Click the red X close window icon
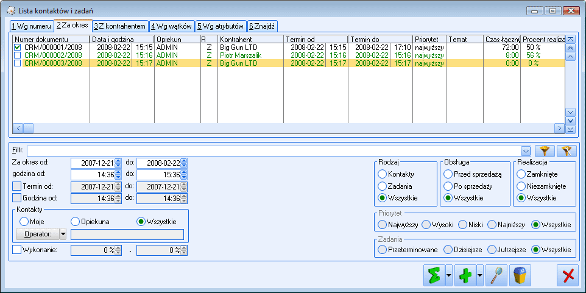 click(568, 276)
